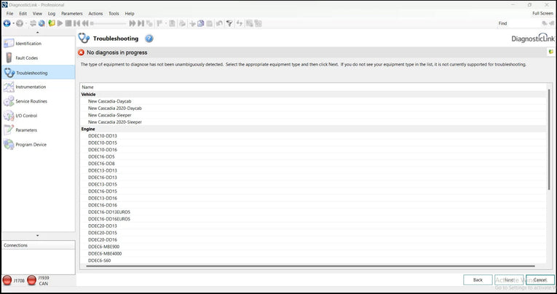Screen dimensions: 557x294
Task: Go to Service Routines
Action: pyautogui.click(x=31, y=101)
